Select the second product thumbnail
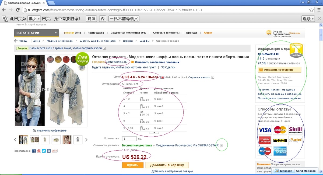The image size is (323, 175). tap(34, 140)
